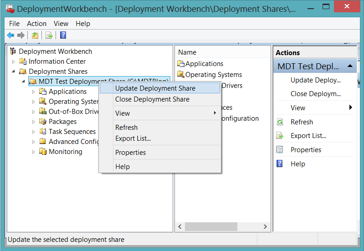Click Close Deploym... in the Actions pane
This screenshot has width=364, height=251.
[316, 94]
